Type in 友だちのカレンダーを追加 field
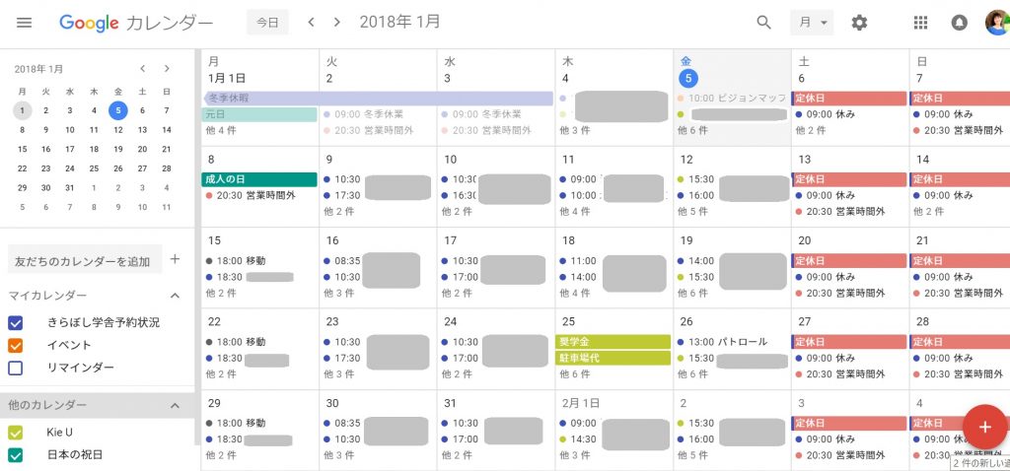The width and height of the screenshot is (1010, 471). click(83, 261)
